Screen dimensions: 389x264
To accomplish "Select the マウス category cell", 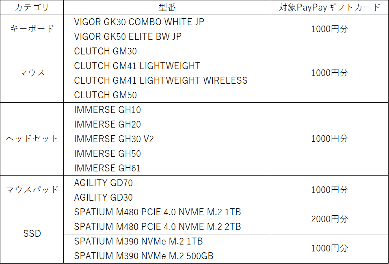I will (32, 73).
